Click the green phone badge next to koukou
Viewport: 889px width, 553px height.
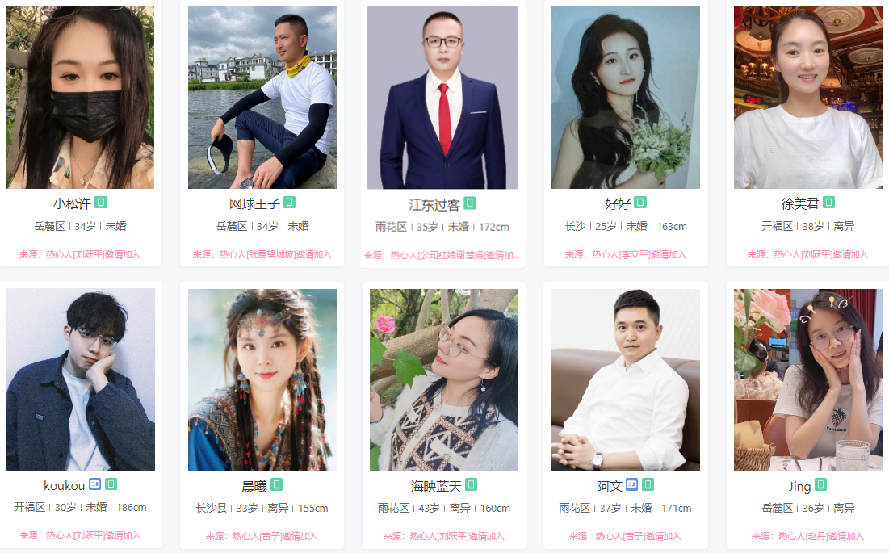point(111,484)
